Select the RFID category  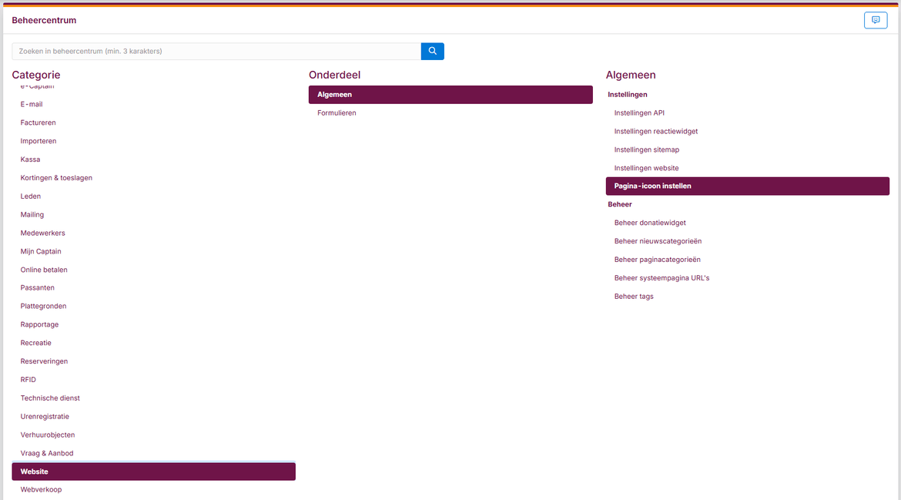[28, 379]
